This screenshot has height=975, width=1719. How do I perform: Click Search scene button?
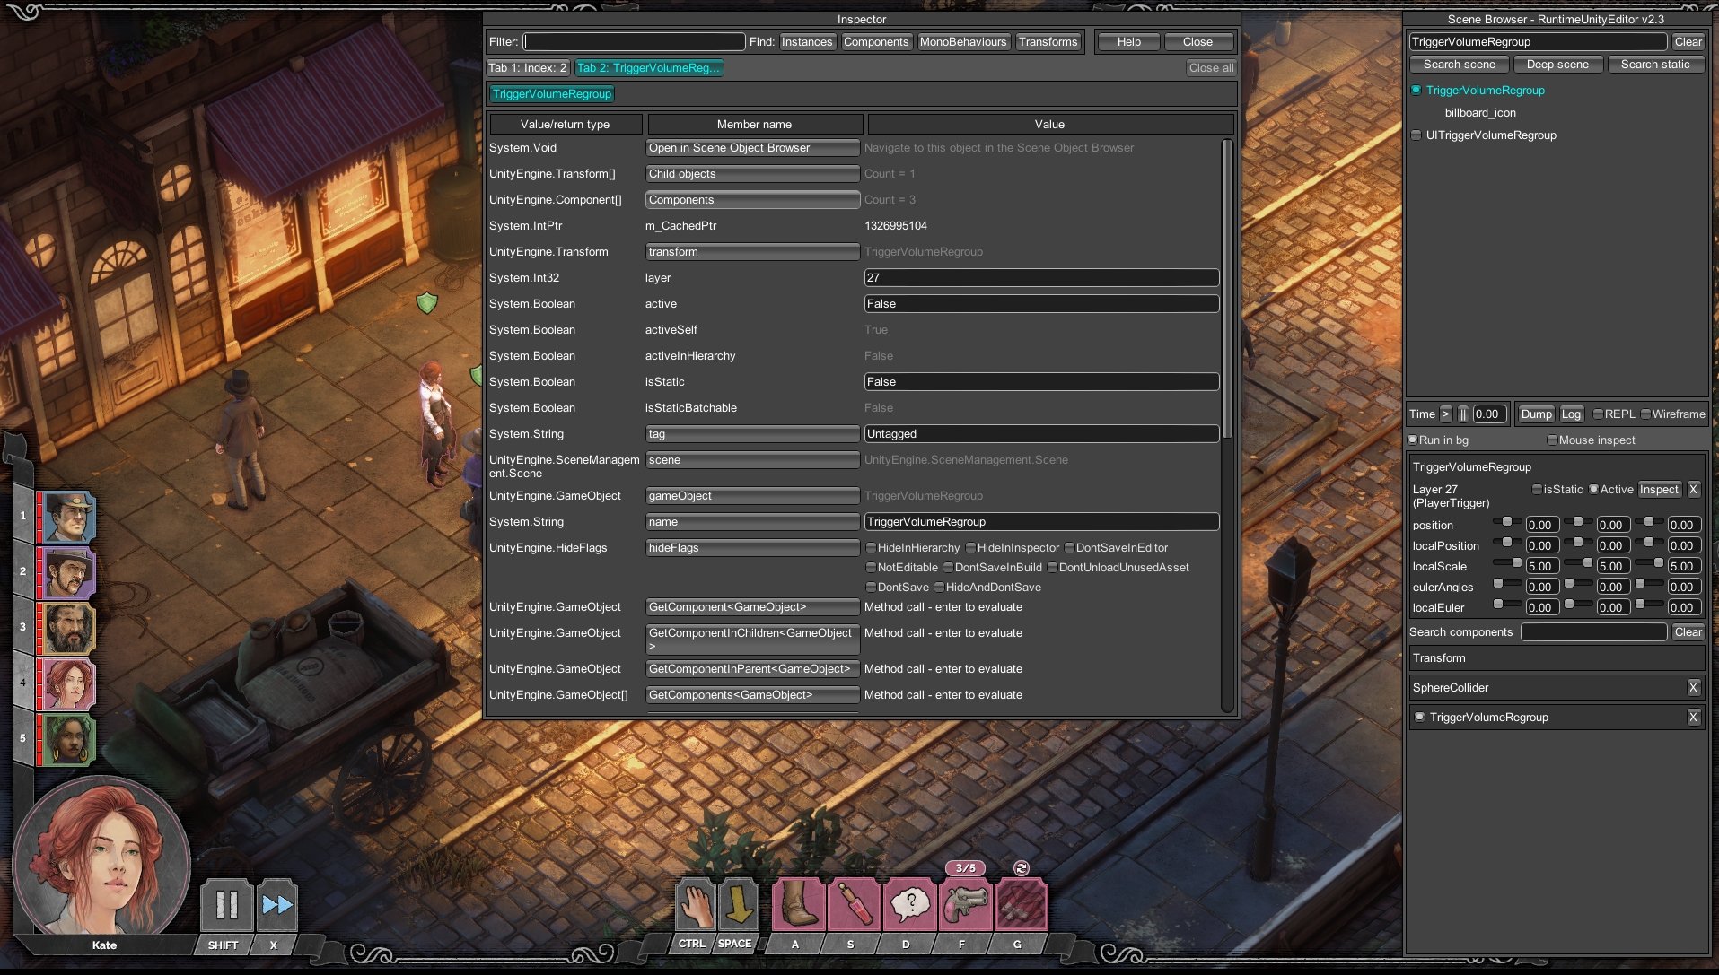point(1459,65)
